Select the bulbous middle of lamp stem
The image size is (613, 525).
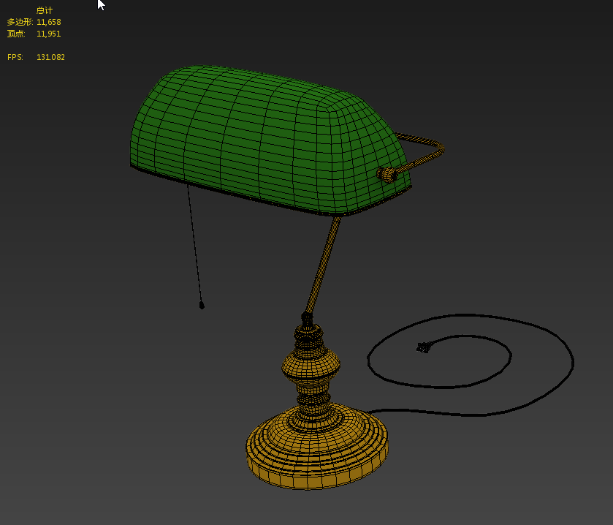(311, 365)
